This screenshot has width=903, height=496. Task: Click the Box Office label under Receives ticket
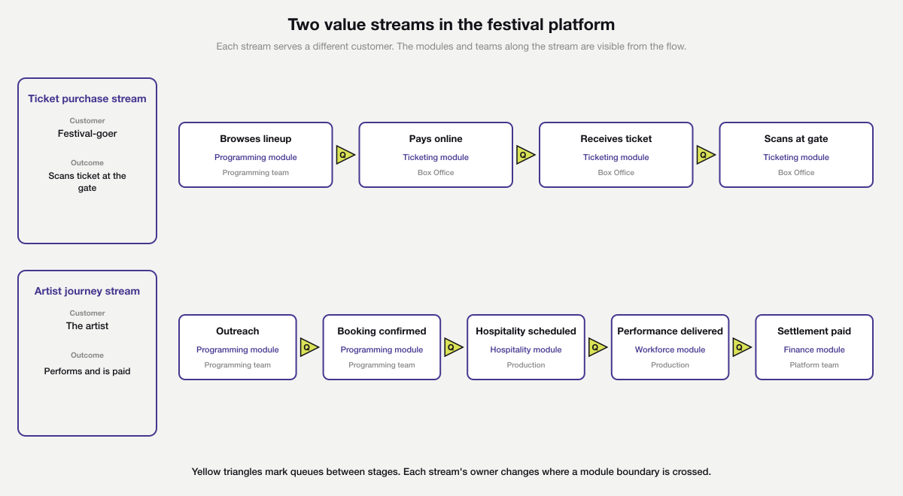coord(616,172)
